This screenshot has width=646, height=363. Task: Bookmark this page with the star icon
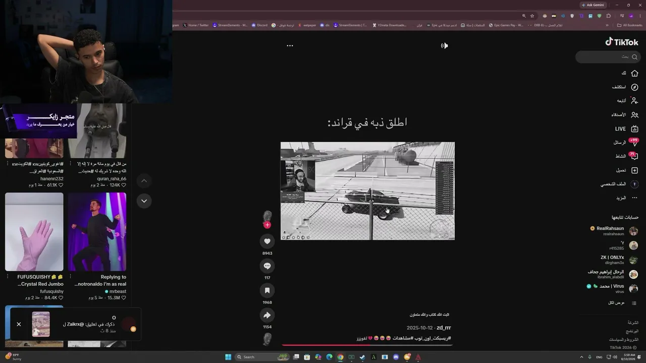pos(532,16)
